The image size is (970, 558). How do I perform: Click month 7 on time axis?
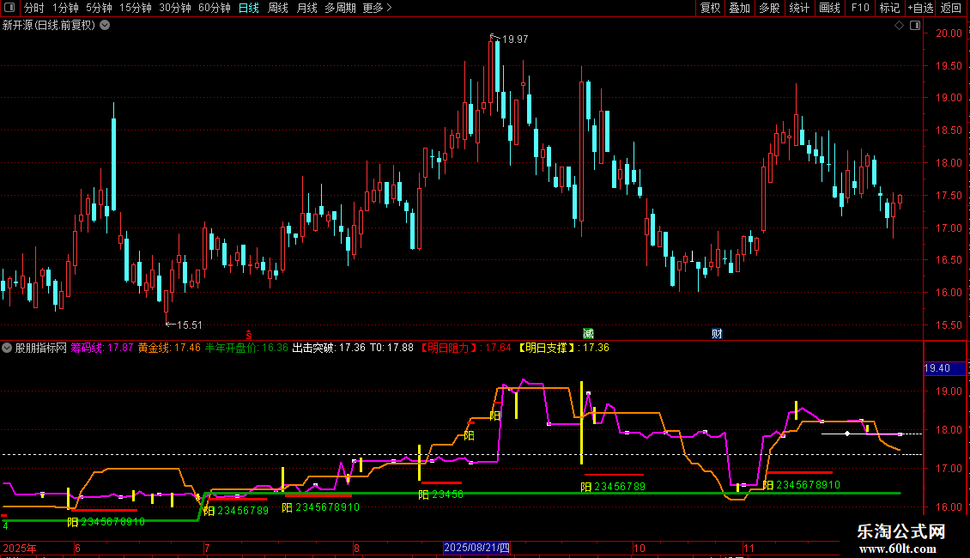207,548
